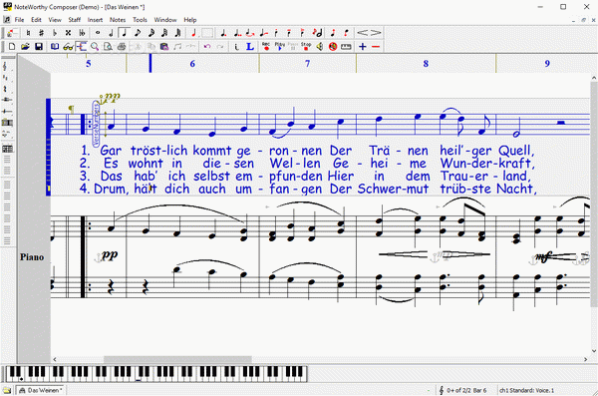Start playback with the Play button
The width and height of the screenshot is (598, 396).
tap(279, 47)
